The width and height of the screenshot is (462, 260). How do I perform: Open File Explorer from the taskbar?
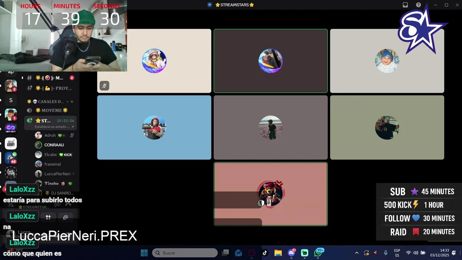[278, 253]
